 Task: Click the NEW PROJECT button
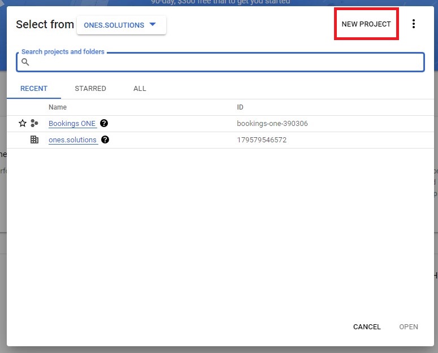(x=366, y=24)
